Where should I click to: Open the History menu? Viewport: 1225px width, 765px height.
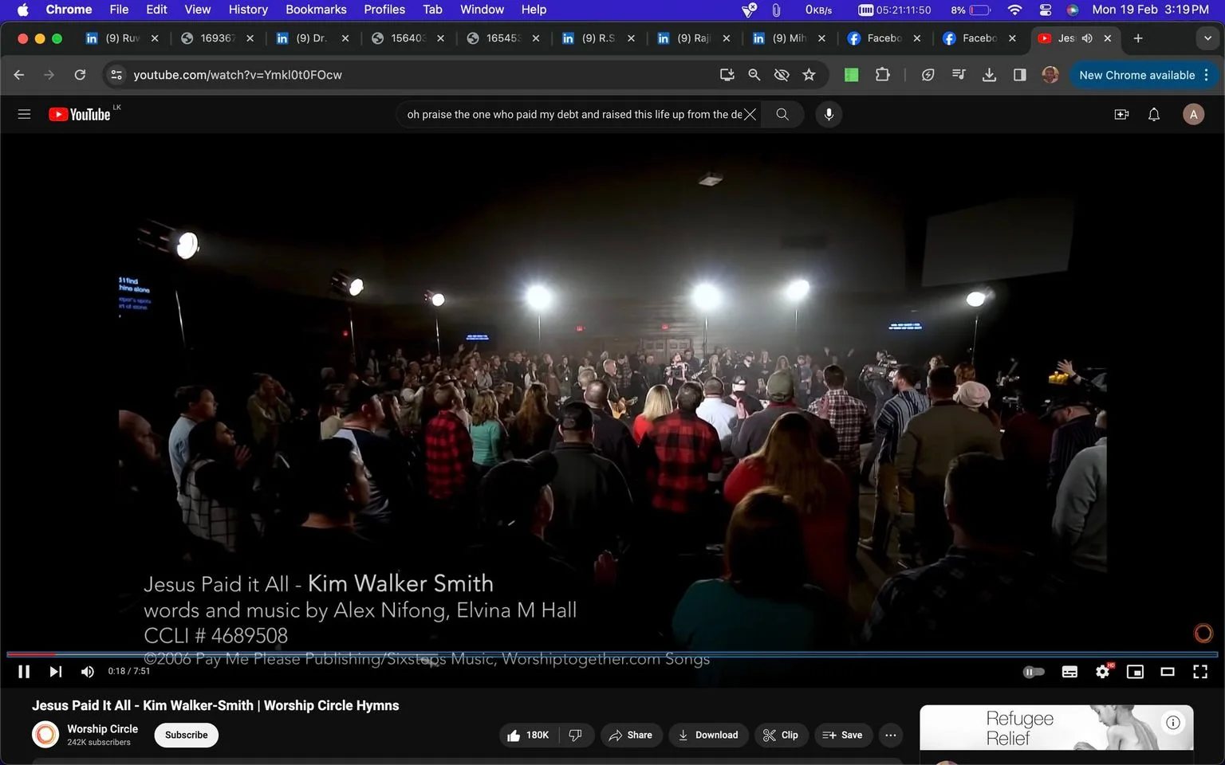248,10
